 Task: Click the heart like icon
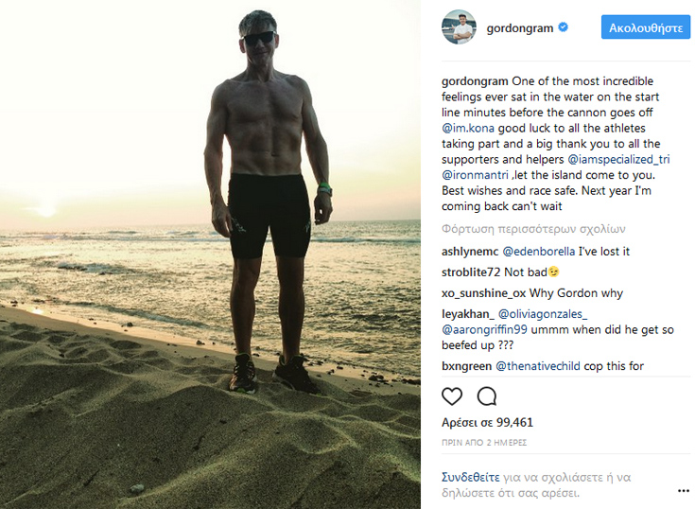tap(452, 395)
